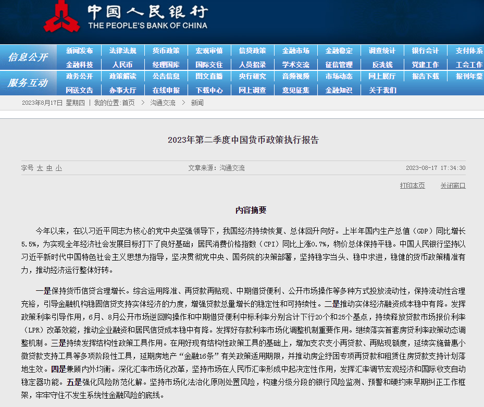Visit 办事大厅 page
Screen dimensions: 484x407
[122, 90]
